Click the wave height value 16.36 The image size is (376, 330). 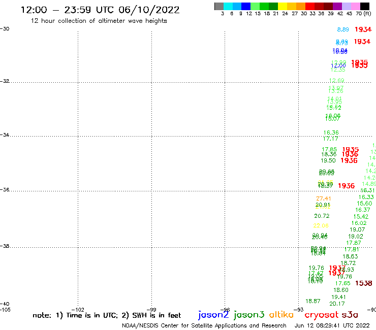point(331,133)
